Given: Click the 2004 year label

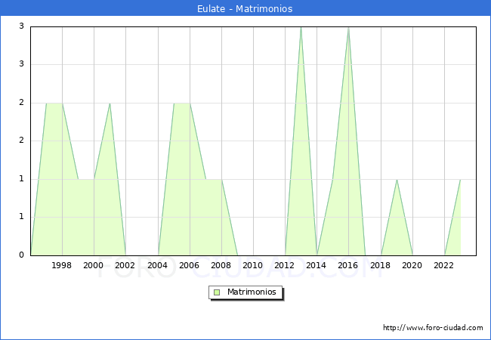Looking at the screenshot, I should pyautogui.click(x=157, y=265).
